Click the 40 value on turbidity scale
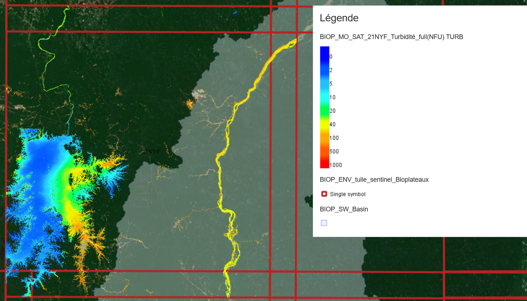 point(332,124)
